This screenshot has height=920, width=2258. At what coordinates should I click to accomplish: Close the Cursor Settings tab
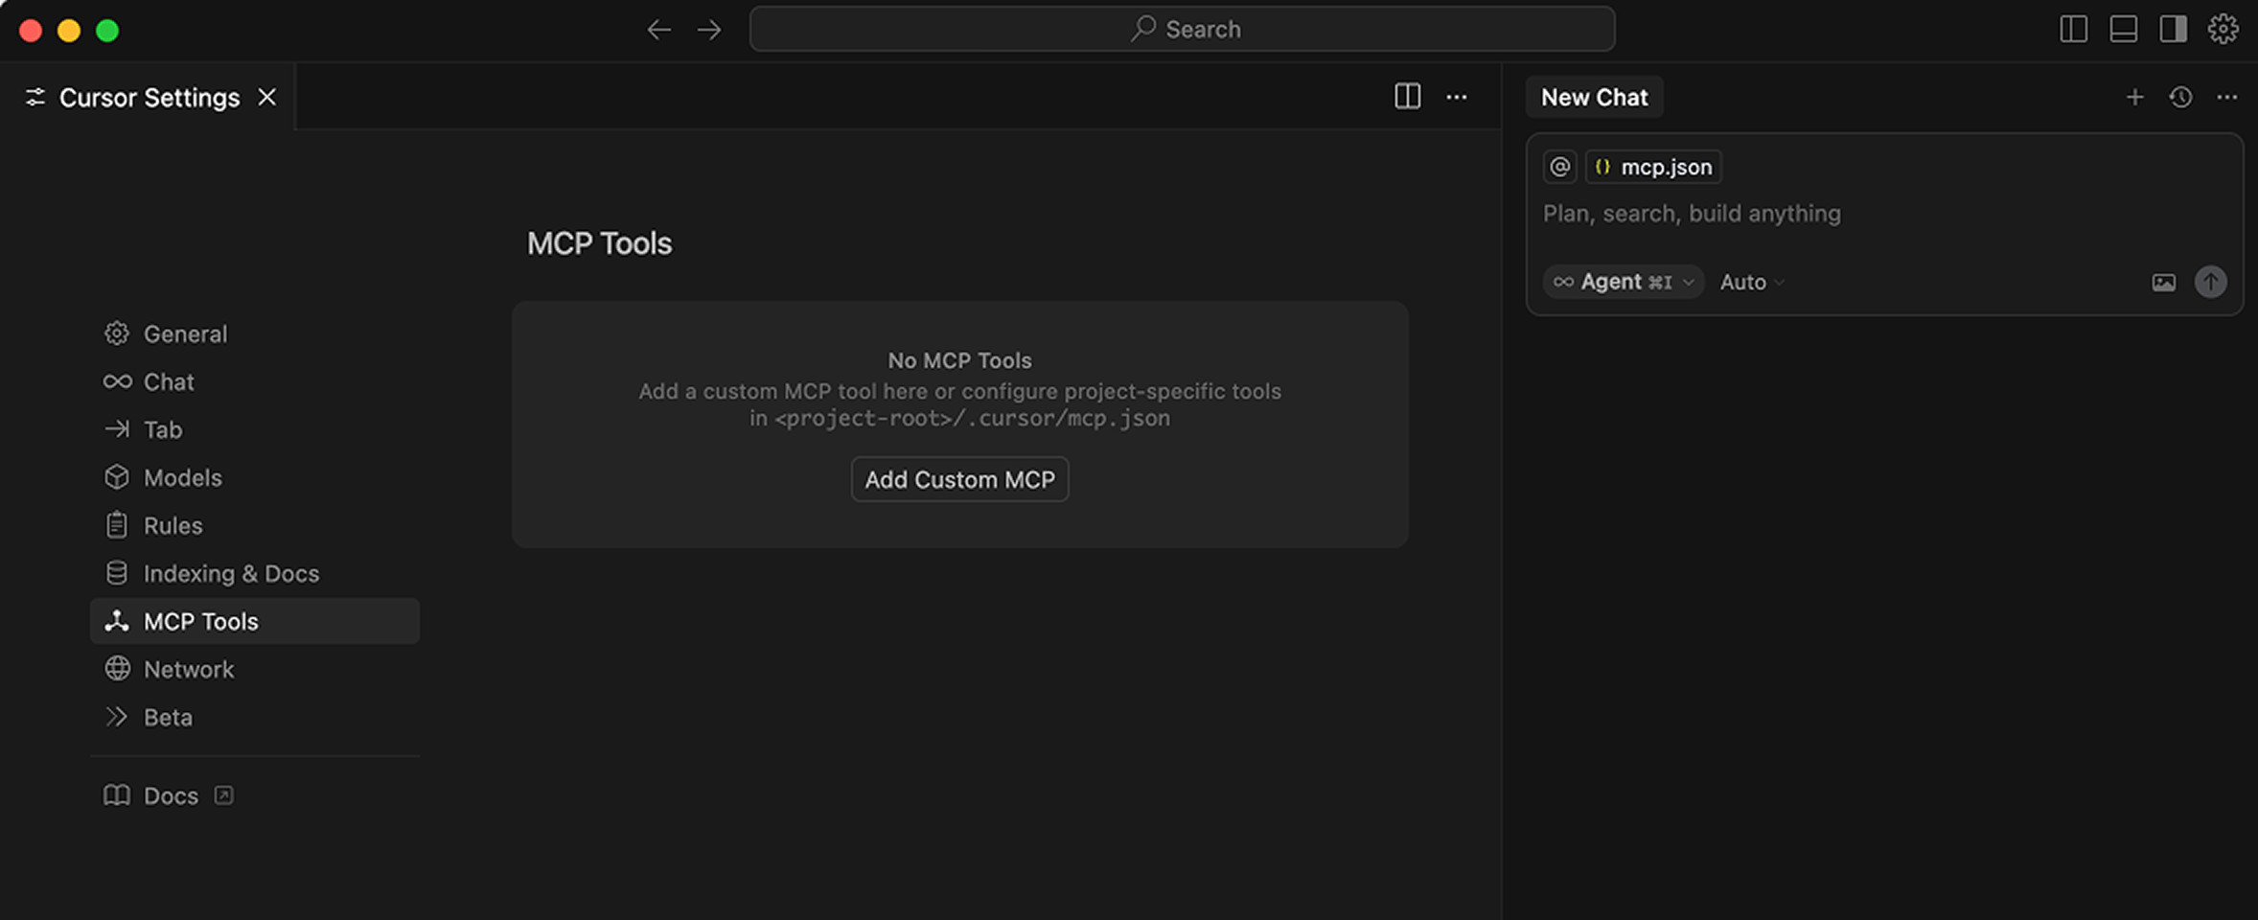pyautogui.click(x=267, y=97)
